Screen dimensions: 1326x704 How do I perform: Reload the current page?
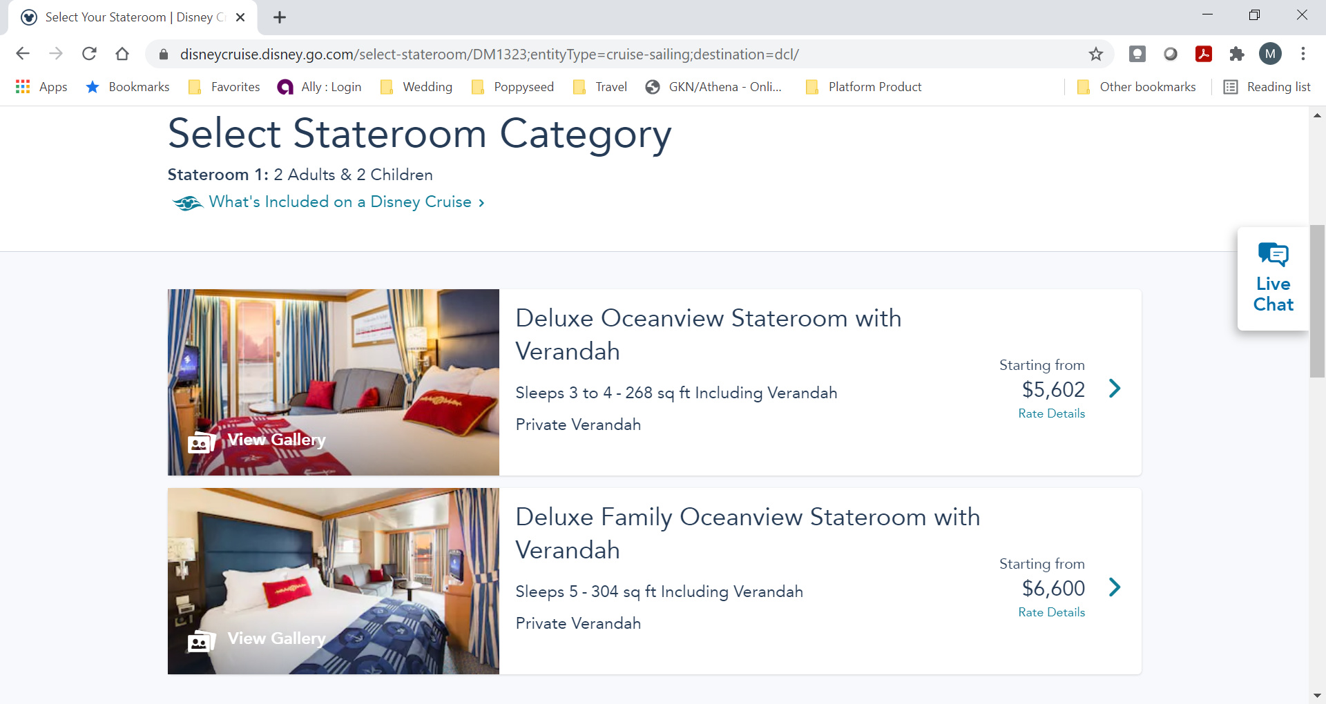point(89,54)
